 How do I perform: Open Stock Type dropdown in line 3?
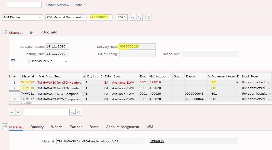pyautogui.click(x=269, y=94)
